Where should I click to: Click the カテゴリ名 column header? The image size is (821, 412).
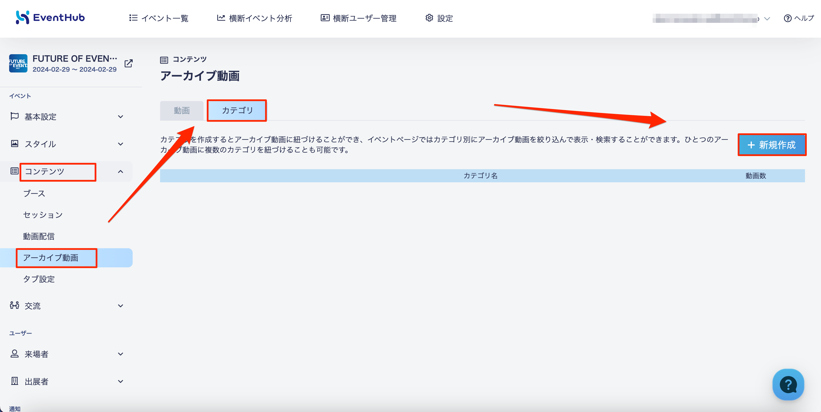(x=480, y=176)
